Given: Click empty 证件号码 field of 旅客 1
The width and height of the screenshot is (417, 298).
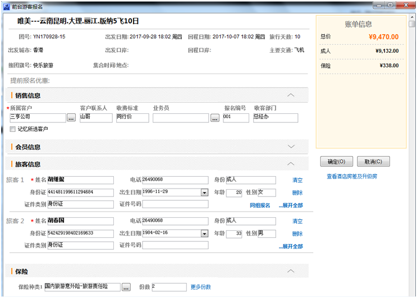Looking at the screenshot, I should pos(175,204).
